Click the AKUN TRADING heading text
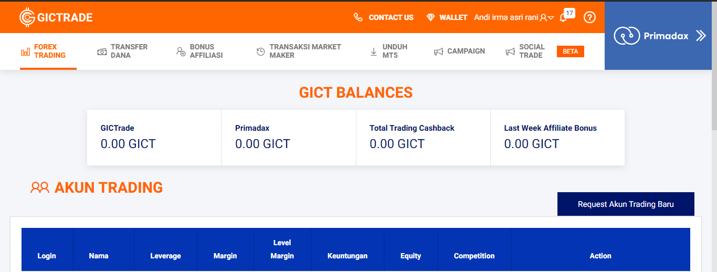The width and height of the screenshot is (717, 272). (x=109, y=187)
